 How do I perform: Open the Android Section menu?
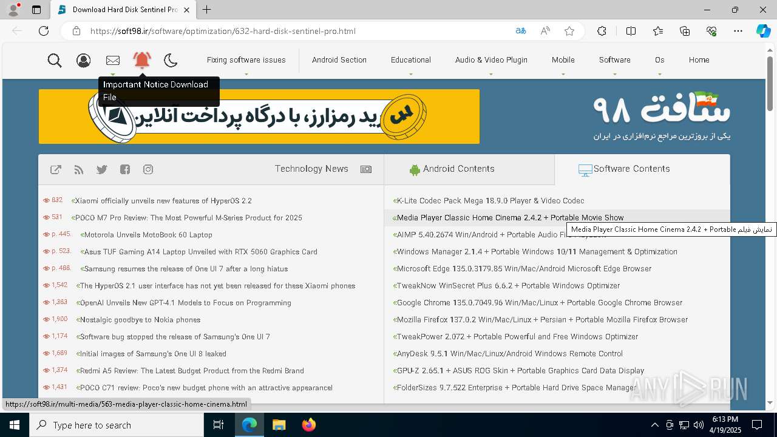[x=339, y=60]
